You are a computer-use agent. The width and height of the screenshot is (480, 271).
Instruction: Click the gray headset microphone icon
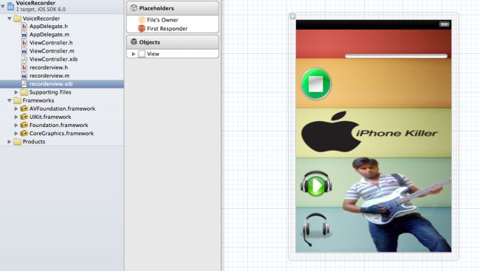[x=316, y=229]
